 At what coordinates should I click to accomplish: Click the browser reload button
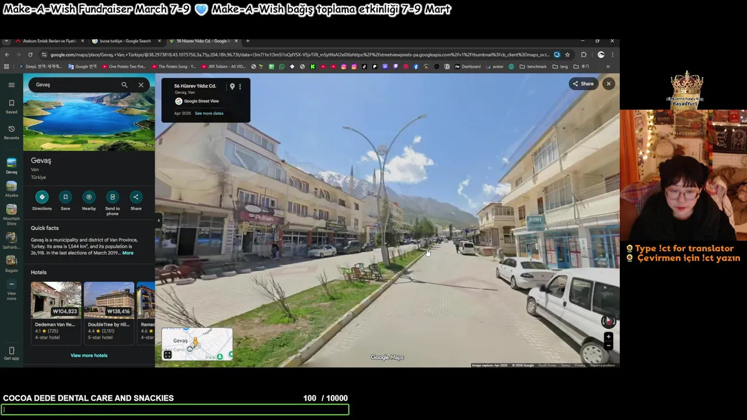(30, 55)
